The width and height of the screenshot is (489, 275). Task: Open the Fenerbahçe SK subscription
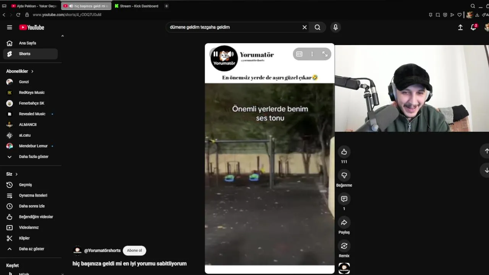coord(31,103)
